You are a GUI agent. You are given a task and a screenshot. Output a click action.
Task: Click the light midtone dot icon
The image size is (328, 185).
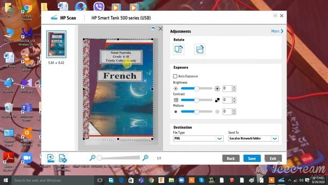tap(217, 112)
